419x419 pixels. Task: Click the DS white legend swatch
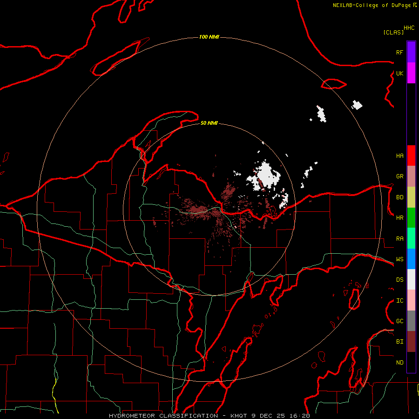(x=411, y=279)
